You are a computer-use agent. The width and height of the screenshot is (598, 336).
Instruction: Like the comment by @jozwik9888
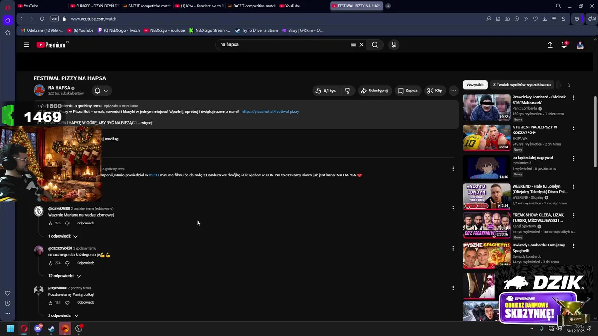pyautogui.click(x=50, y=223)
